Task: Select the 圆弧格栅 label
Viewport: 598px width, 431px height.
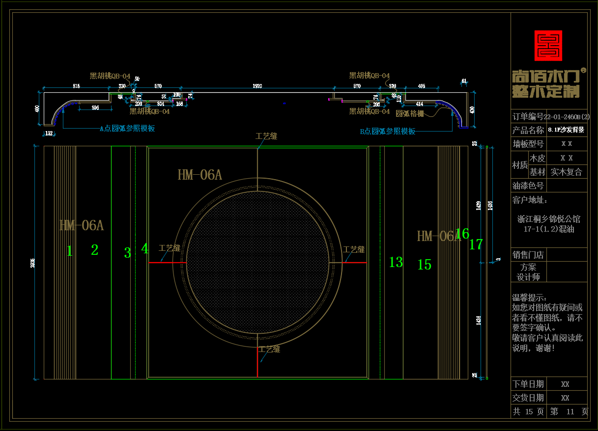Action: [409, 113]
